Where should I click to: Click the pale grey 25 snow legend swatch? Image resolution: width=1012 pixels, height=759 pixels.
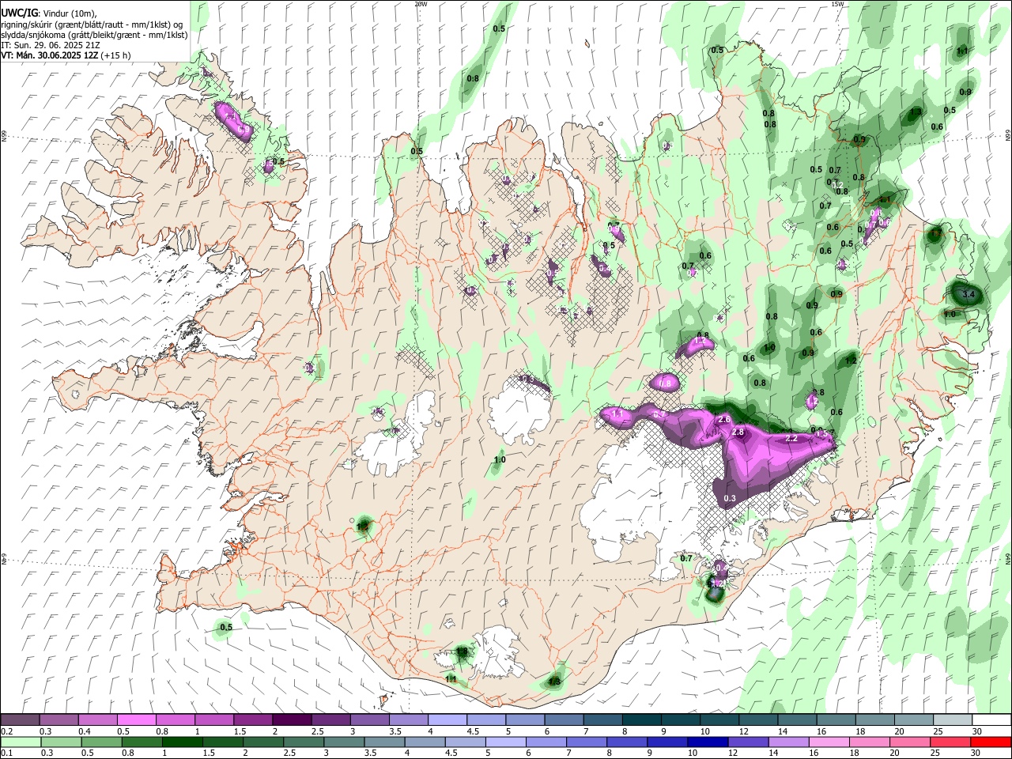coord(952,720)
